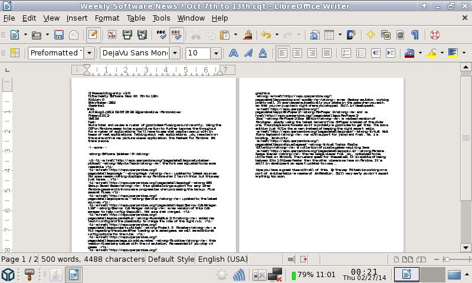Apply the background color

coord(453,53)
